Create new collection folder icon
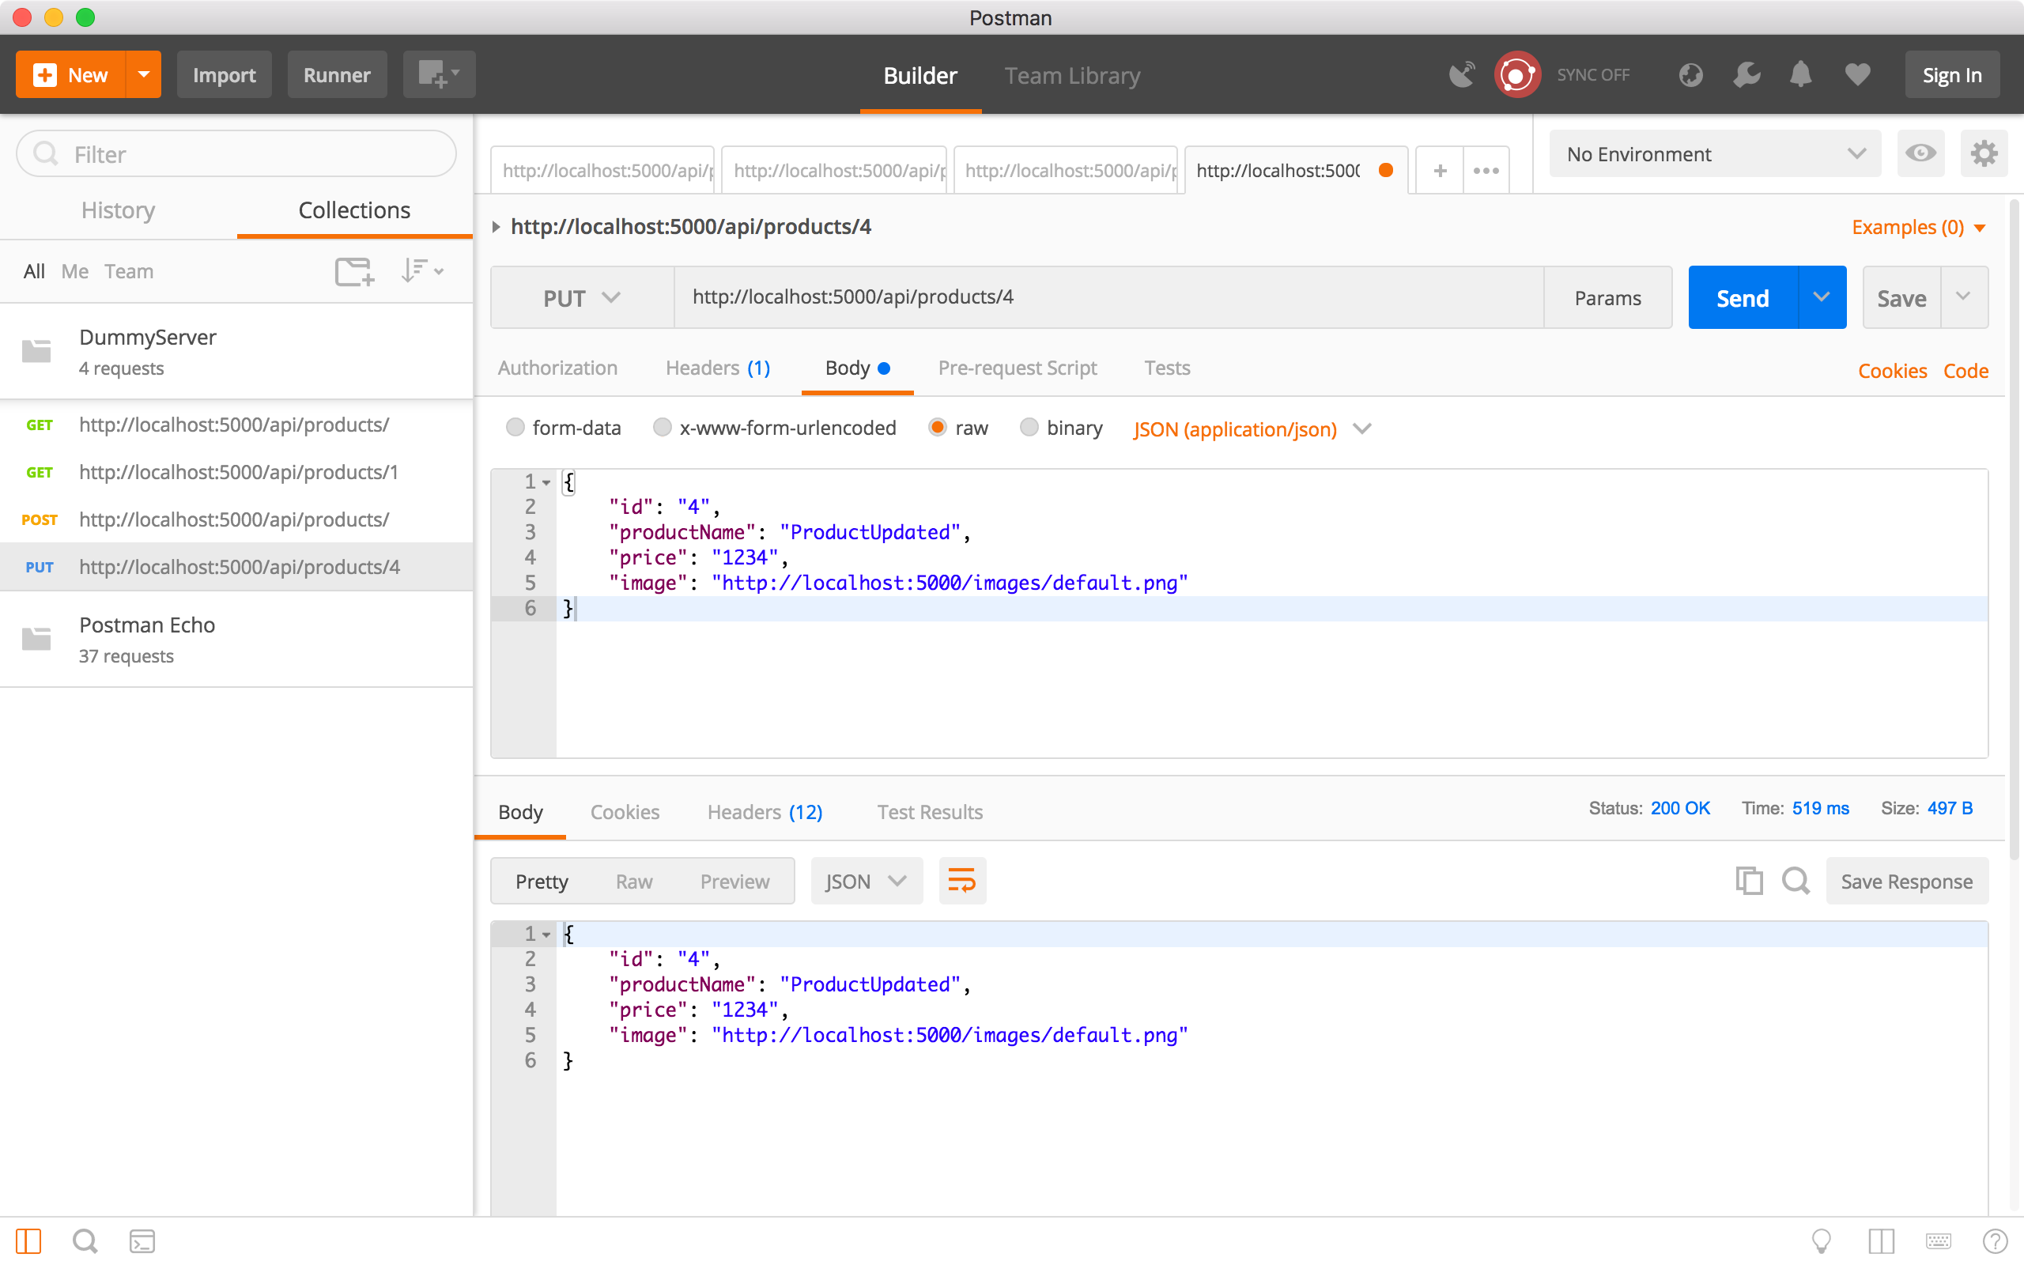 tap(353, 271)
